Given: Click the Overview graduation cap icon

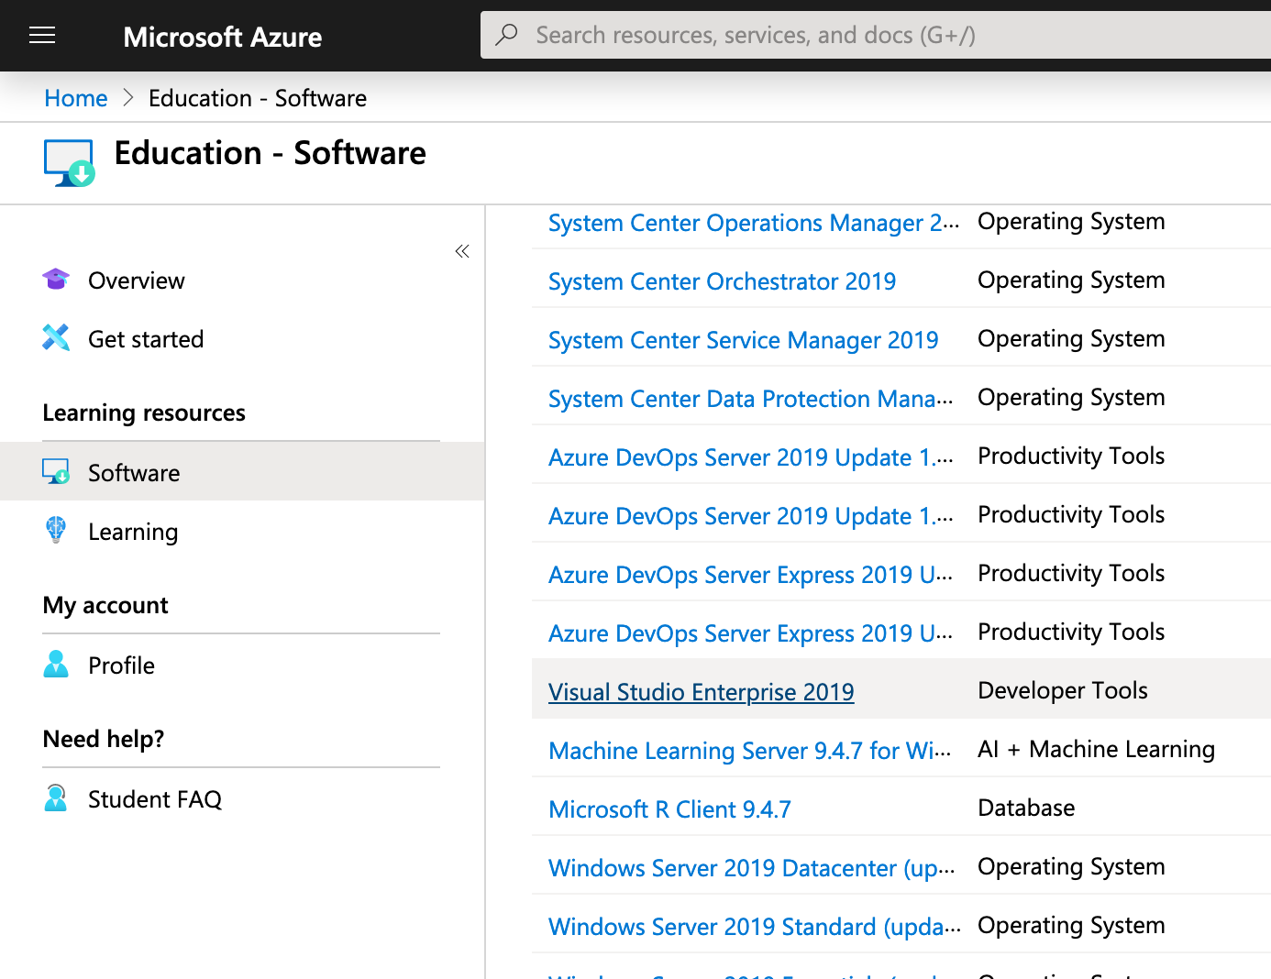Looking at the screenshot, I should click(x=56, y=280).
